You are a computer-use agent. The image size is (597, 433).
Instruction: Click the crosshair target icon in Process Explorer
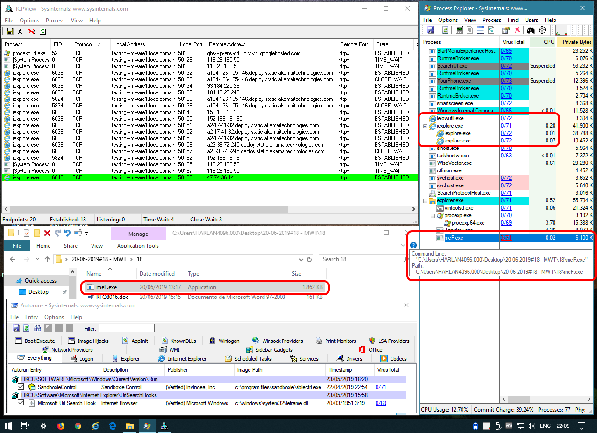click(542, 30)
